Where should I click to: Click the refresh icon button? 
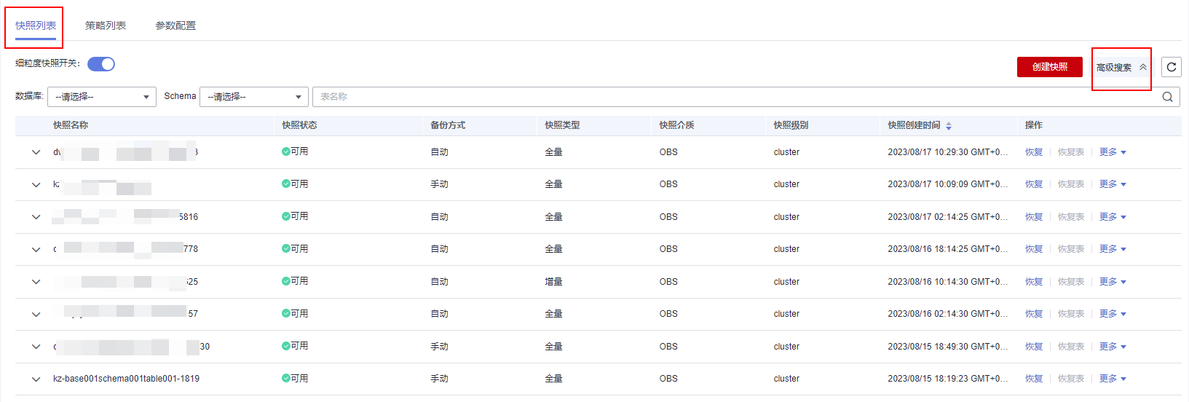coord(1171,67)
